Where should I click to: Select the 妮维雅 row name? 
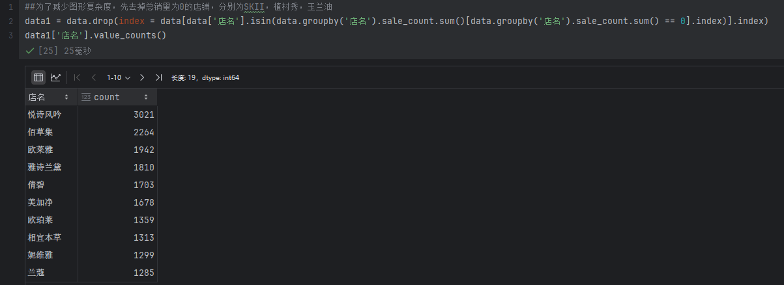pos(40,255)
